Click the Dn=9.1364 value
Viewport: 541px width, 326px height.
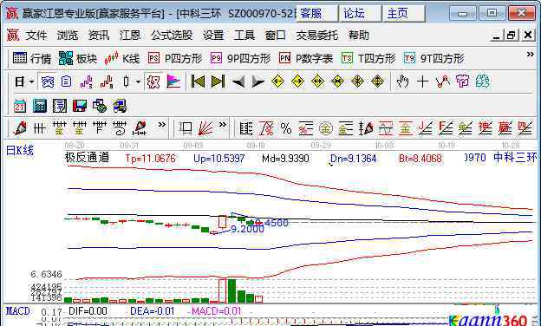point(353,159)
